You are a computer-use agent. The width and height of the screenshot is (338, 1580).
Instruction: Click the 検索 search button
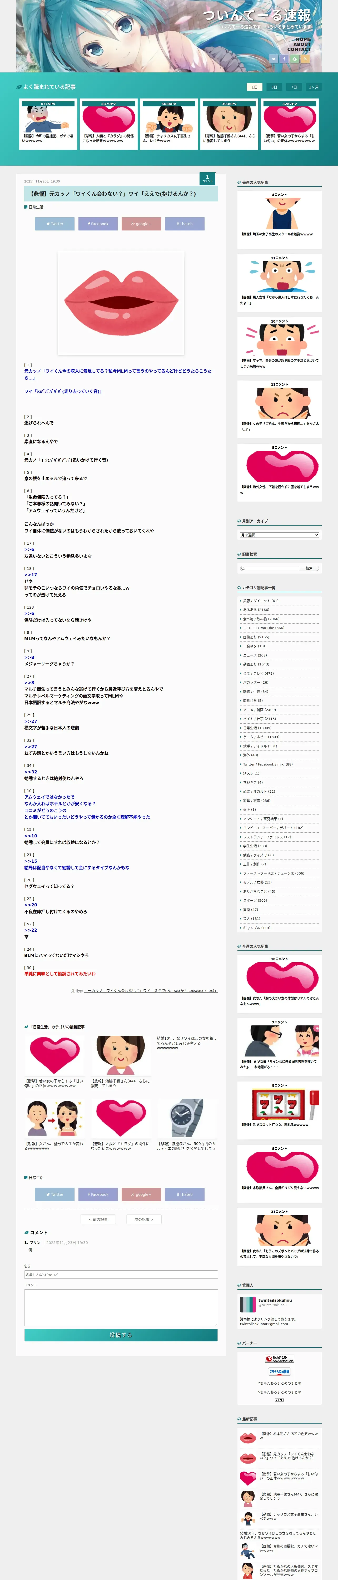coord(309,568)
